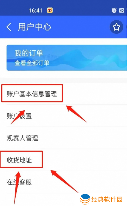The width and height of the screenshot is (127, 206).
Task: Click the red arrow right of 收货地址
Action: 64,181
